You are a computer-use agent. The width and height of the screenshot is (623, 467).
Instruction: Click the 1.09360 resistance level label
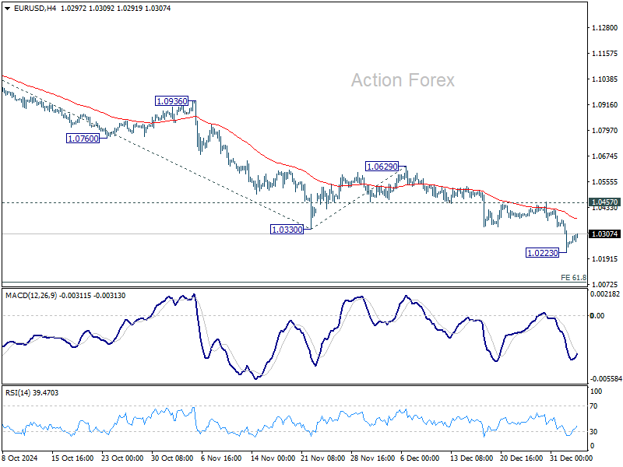173,102
